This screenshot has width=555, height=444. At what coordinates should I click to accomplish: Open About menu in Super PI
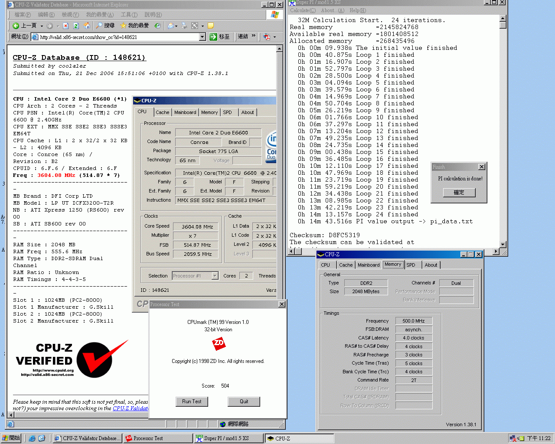pyautogui.click(x=333, y=10)
